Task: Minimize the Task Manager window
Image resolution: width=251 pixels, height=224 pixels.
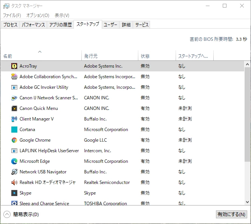Action: click(208, 6)
